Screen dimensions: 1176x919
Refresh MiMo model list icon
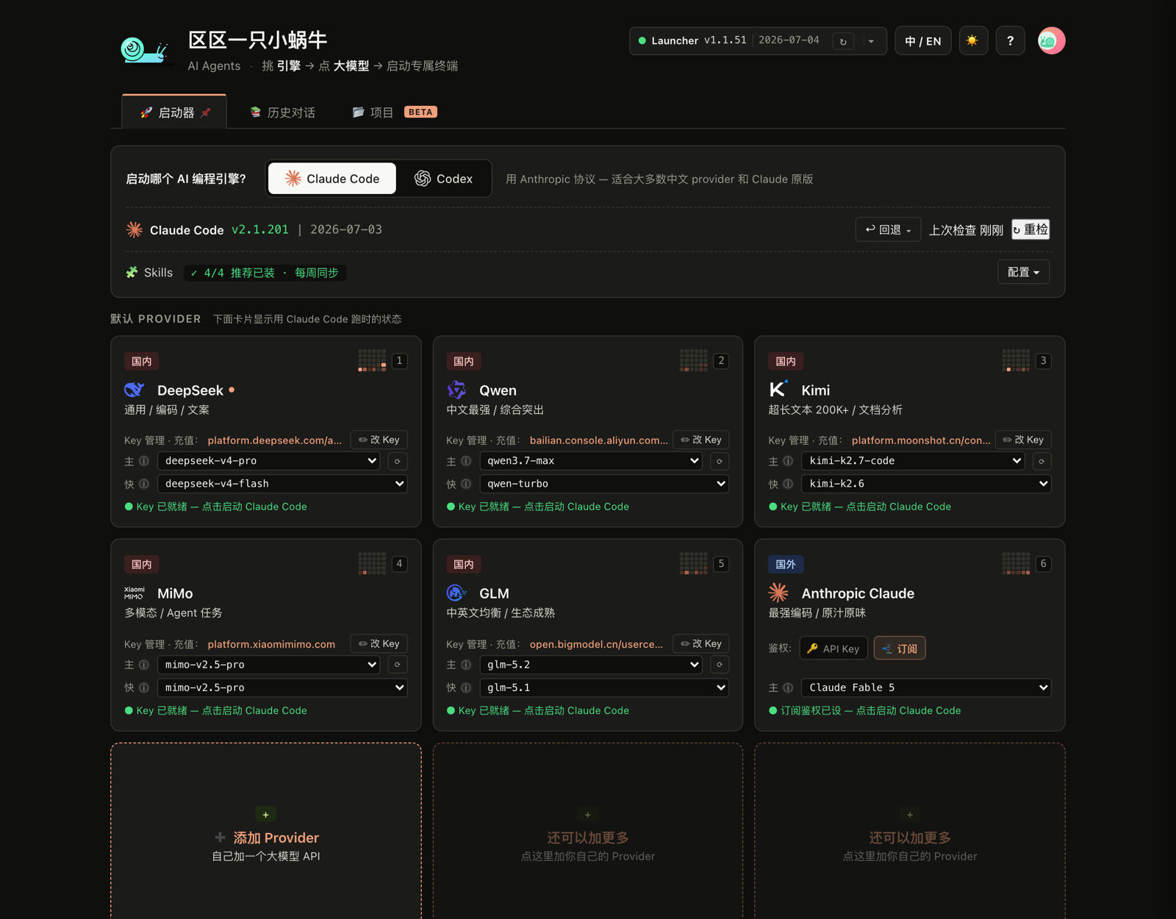pyautogui.click(x=398, y=665)
